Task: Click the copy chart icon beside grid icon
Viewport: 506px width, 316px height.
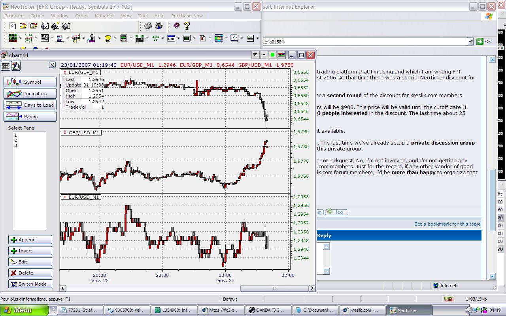Action: 16,66
